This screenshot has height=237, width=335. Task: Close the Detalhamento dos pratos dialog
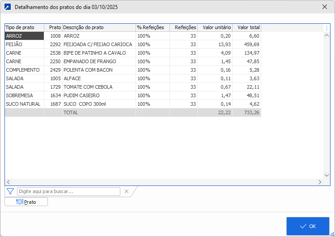click(325, 7)
